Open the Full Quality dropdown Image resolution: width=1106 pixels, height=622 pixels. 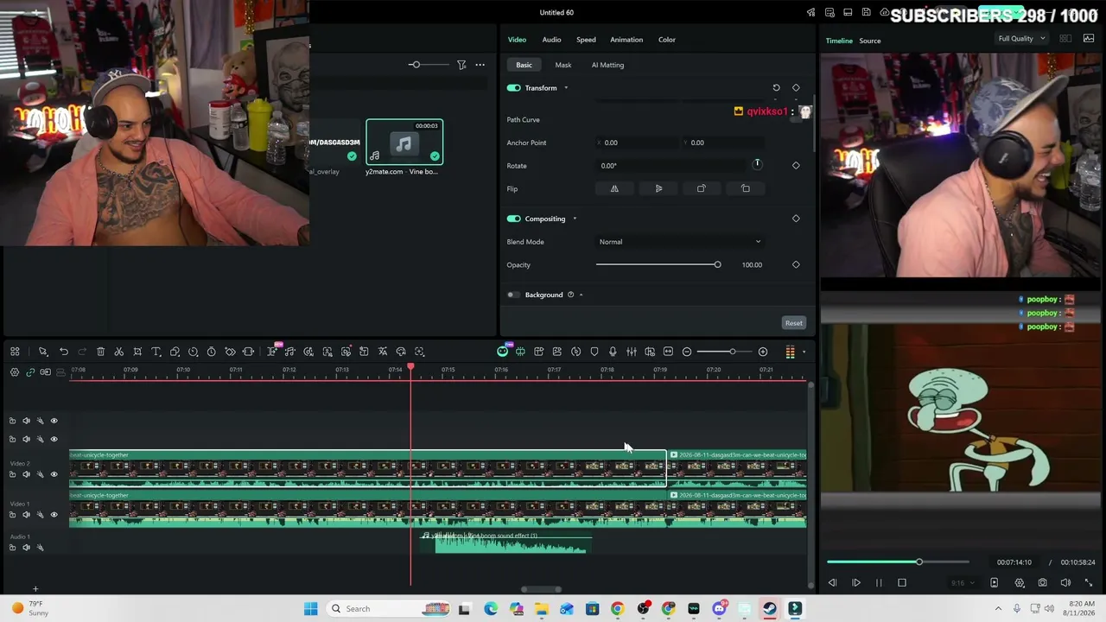pos(1021,39)
